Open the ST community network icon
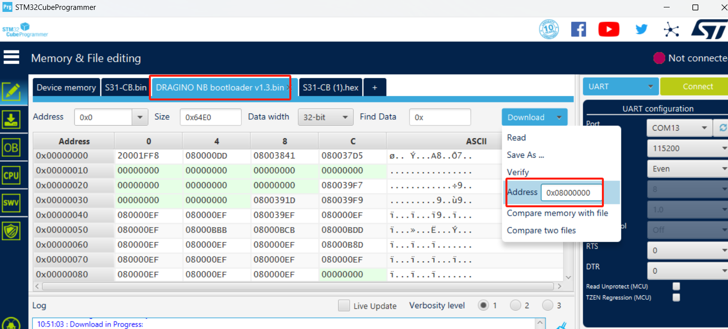The height and width of the screenshot is (329, 728). pos(671,29)
